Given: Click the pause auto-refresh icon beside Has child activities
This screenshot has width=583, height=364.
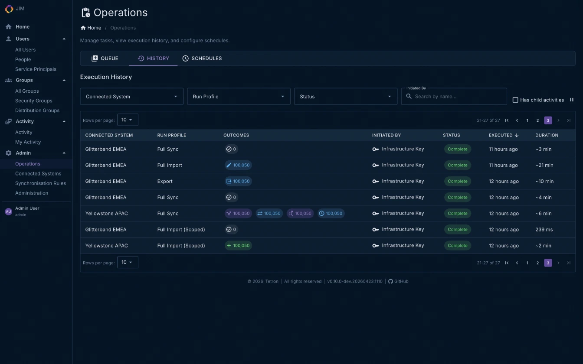Looking at the screenshot, I should tap(572, 100).
